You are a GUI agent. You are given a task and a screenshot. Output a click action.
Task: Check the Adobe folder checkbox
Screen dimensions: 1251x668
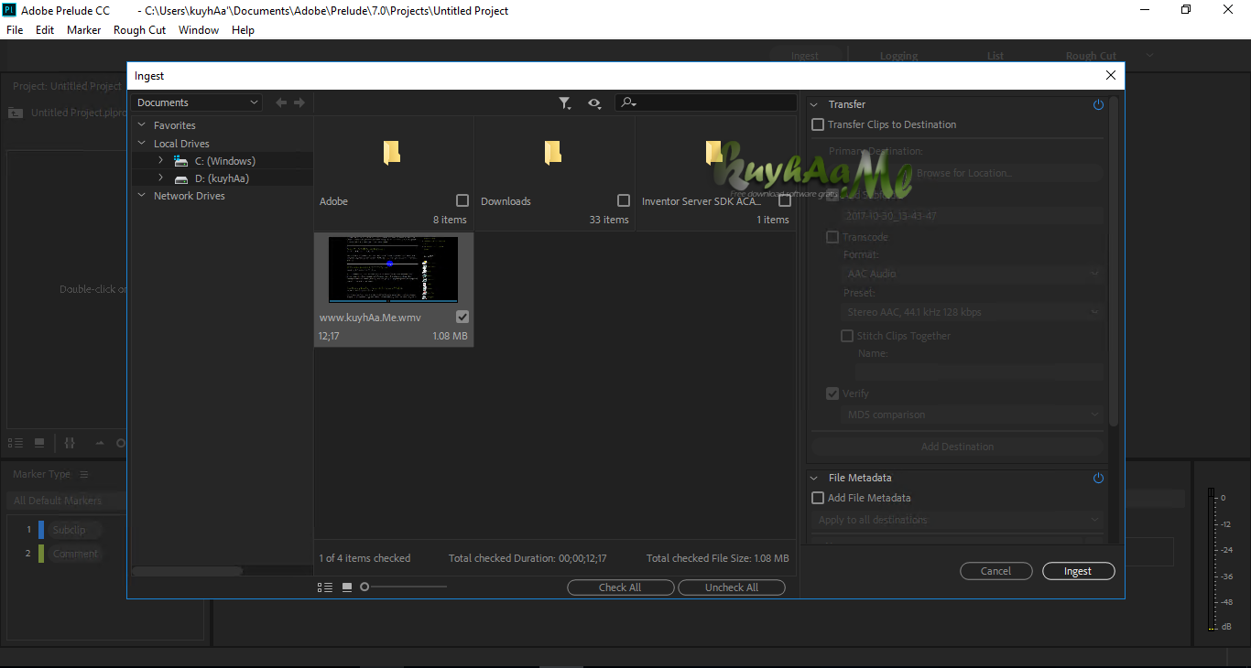(462, 200)
